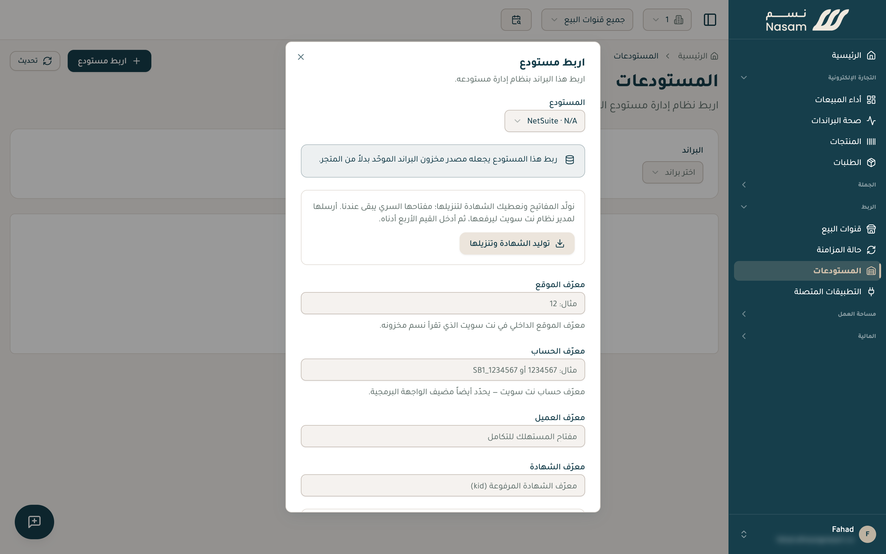The image size is (886, 554).
Task: Click the قنوات البيع store icon
Action: tap(871, 229)
